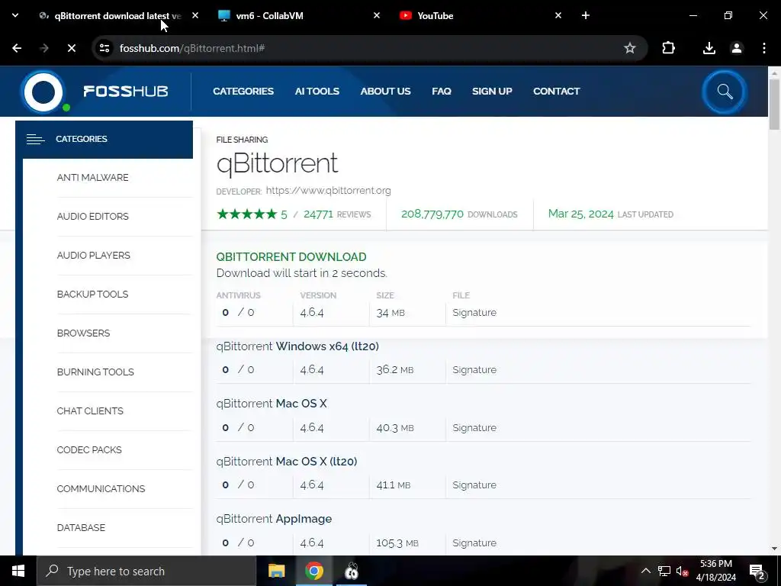Download qBittorrent Windows x64 (lt20)
Viewport: 781px width, 586px height.
tap(297, 346)
